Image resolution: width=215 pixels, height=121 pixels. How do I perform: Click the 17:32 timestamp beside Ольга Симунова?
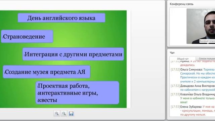click(175, 70)
